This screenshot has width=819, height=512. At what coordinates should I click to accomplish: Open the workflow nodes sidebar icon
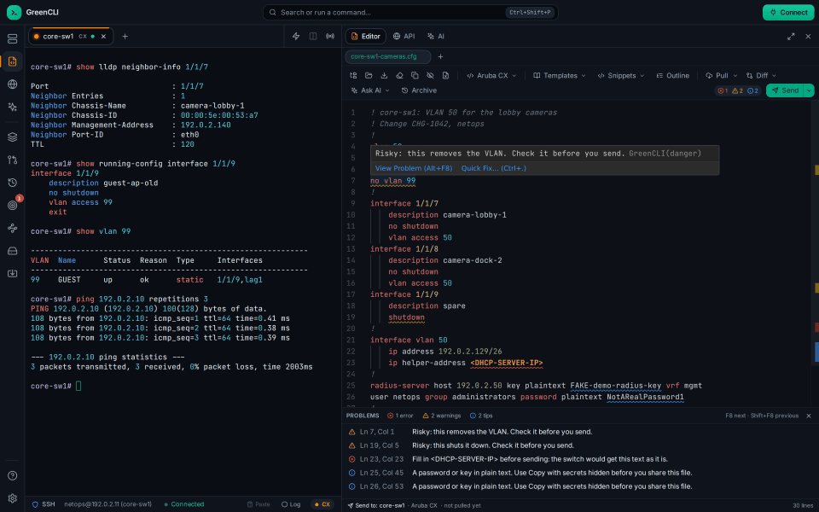click(13, 228)
